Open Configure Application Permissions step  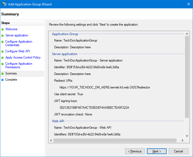[19, 65]
